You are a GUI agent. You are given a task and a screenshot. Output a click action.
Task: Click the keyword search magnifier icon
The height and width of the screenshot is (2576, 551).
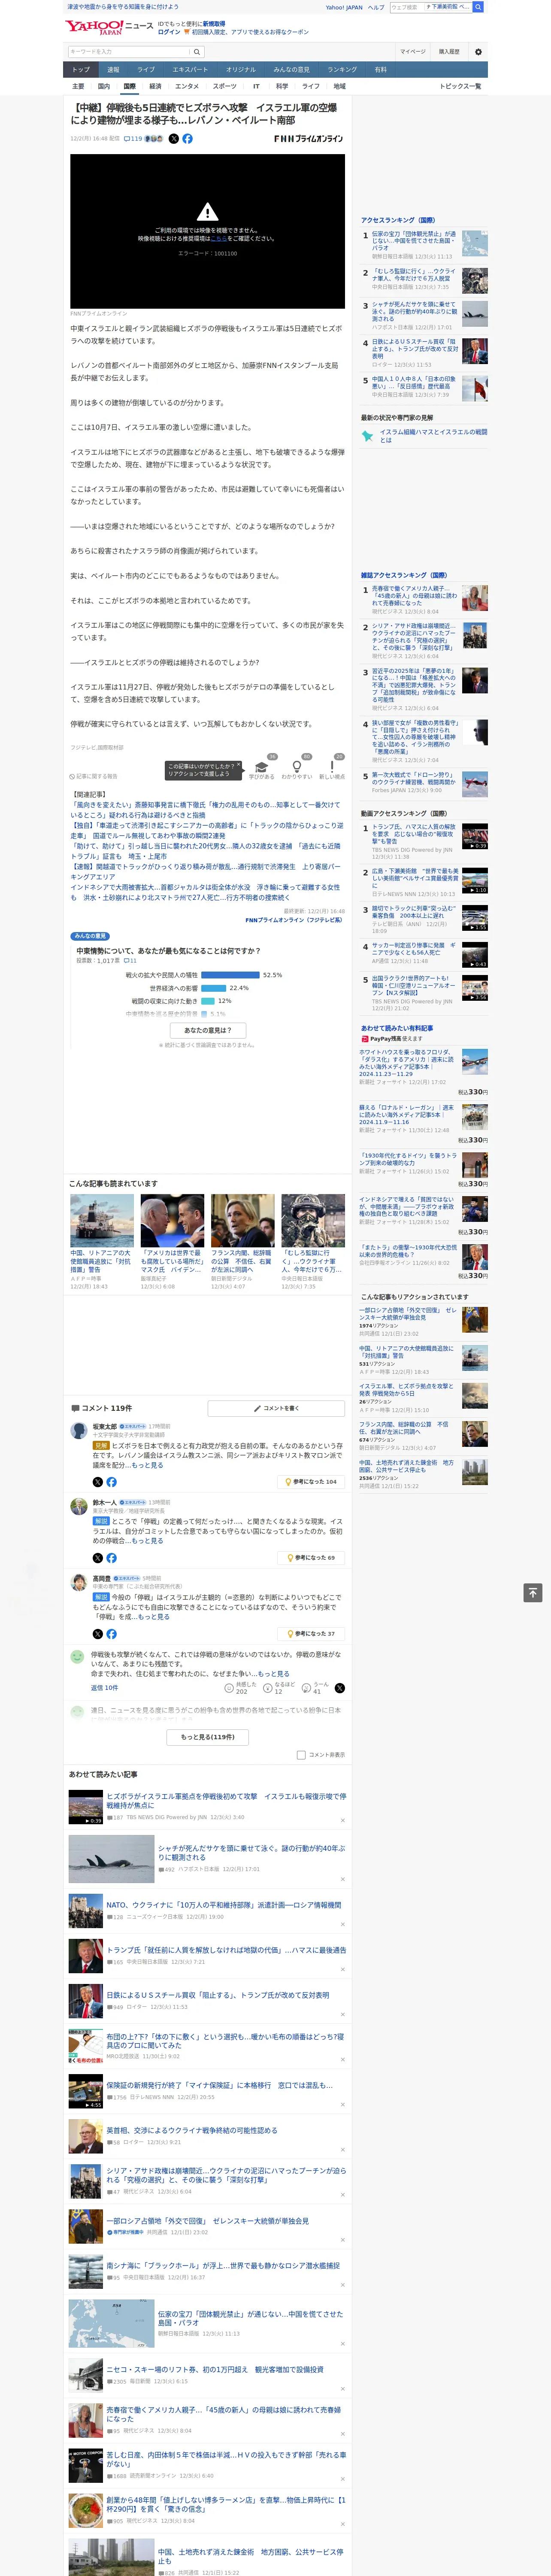197,52
